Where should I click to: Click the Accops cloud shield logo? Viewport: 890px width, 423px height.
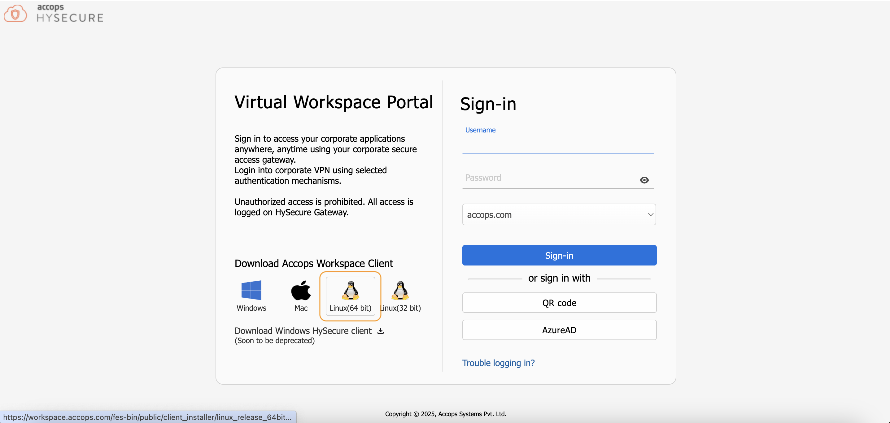(x=15, y=14)
